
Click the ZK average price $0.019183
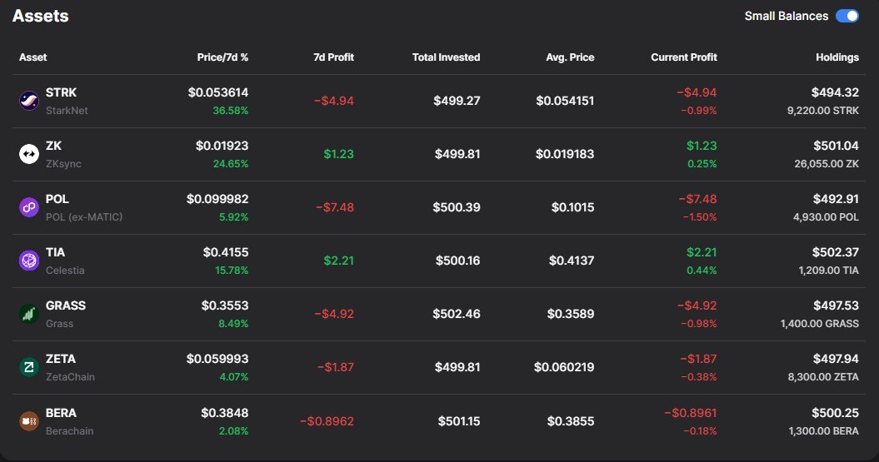point(565,154)
